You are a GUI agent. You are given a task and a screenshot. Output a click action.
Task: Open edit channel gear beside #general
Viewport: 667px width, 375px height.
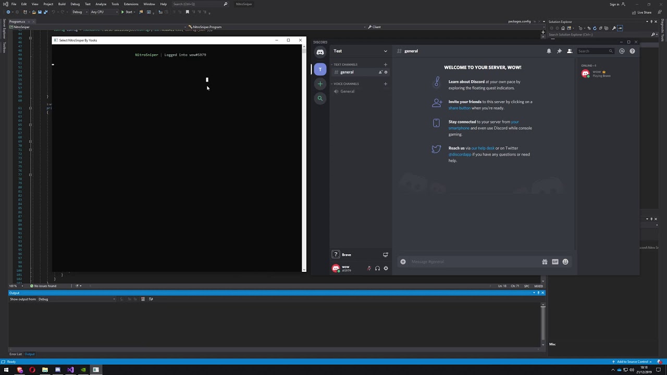pyautogui.click(x=386, y=72)
